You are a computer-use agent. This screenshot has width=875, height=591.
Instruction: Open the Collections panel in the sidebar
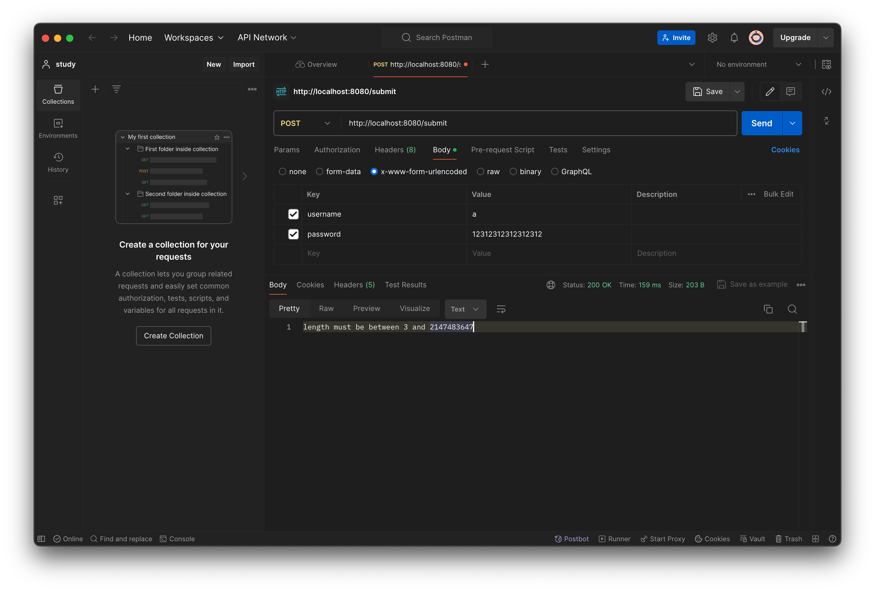[58, 95]
